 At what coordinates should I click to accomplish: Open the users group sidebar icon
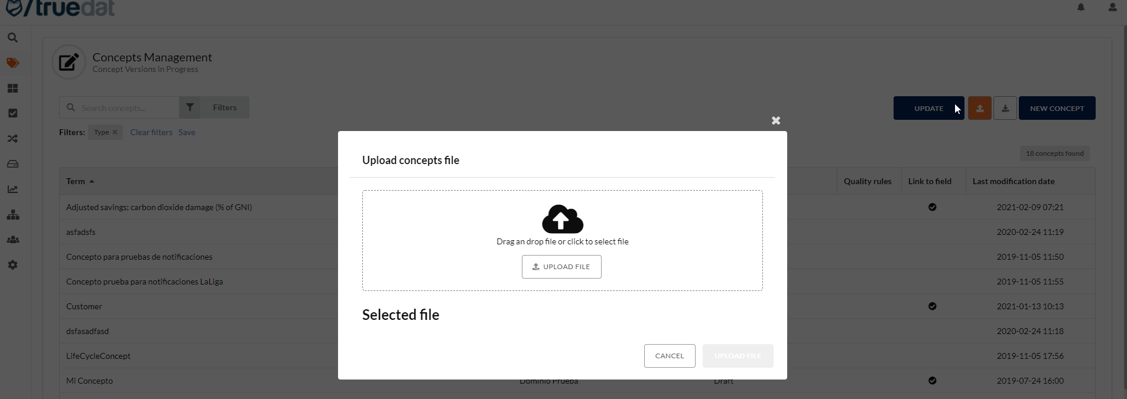(12, 240)
